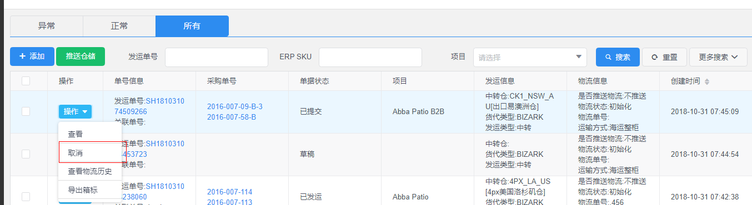The image size is (752, 205).
Task: Switch to the 异常 tab
Action: click(47, 26)
